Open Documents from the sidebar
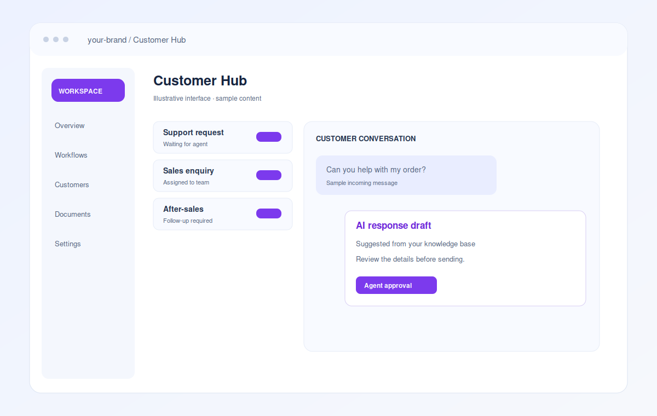 tap(73, 214)
